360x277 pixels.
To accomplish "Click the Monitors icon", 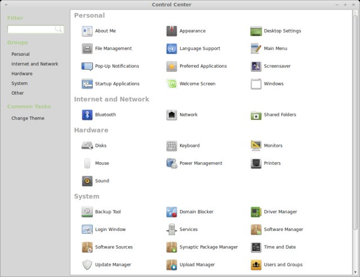I will coord(256,145).
